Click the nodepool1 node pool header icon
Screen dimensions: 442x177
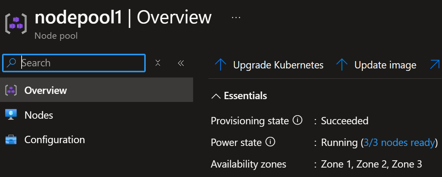[x=16, y=24]
